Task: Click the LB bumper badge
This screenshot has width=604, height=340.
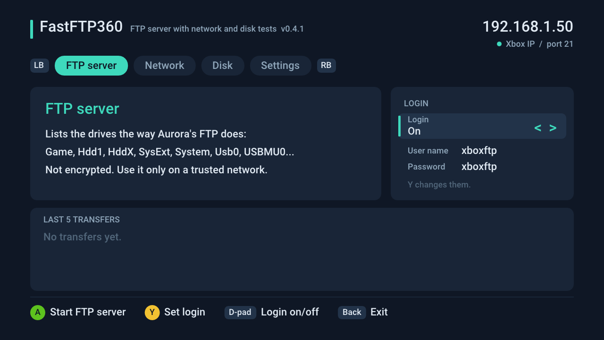Action: click(39, 66)
